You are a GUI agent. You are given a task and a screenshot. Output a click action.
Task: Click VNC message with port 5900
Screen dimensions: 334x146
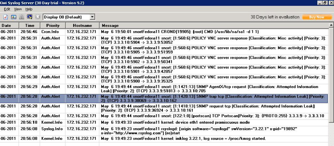214,79
